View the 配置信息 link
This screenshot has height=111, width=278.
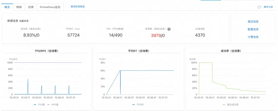(x=253, y=29)
